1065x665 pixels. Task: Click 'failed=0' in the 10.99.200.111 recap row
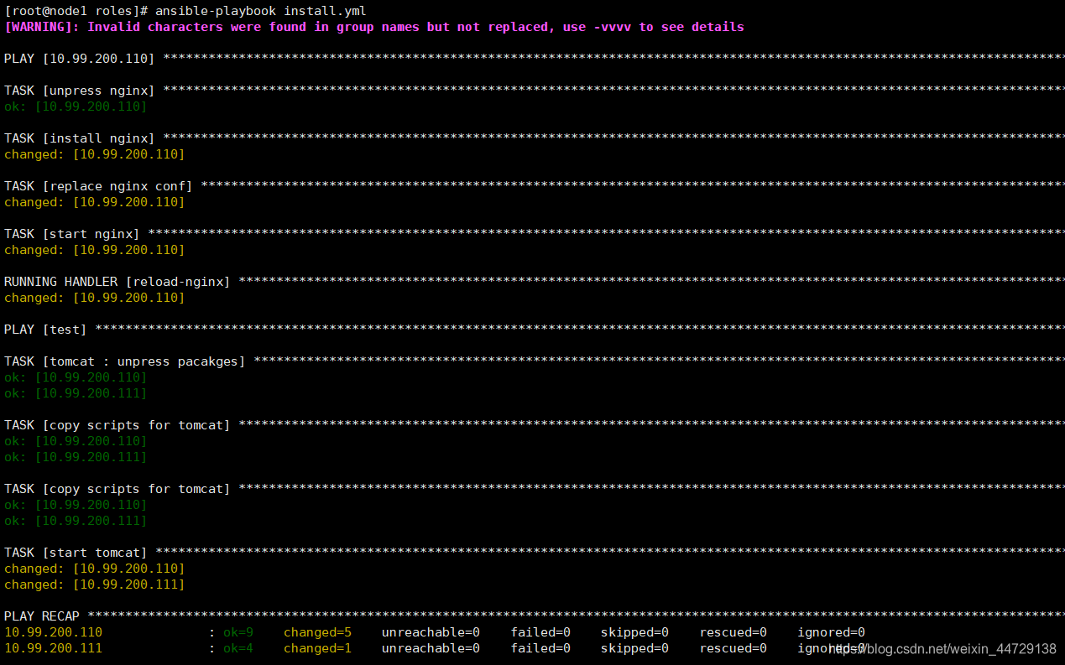coord(540,648)
